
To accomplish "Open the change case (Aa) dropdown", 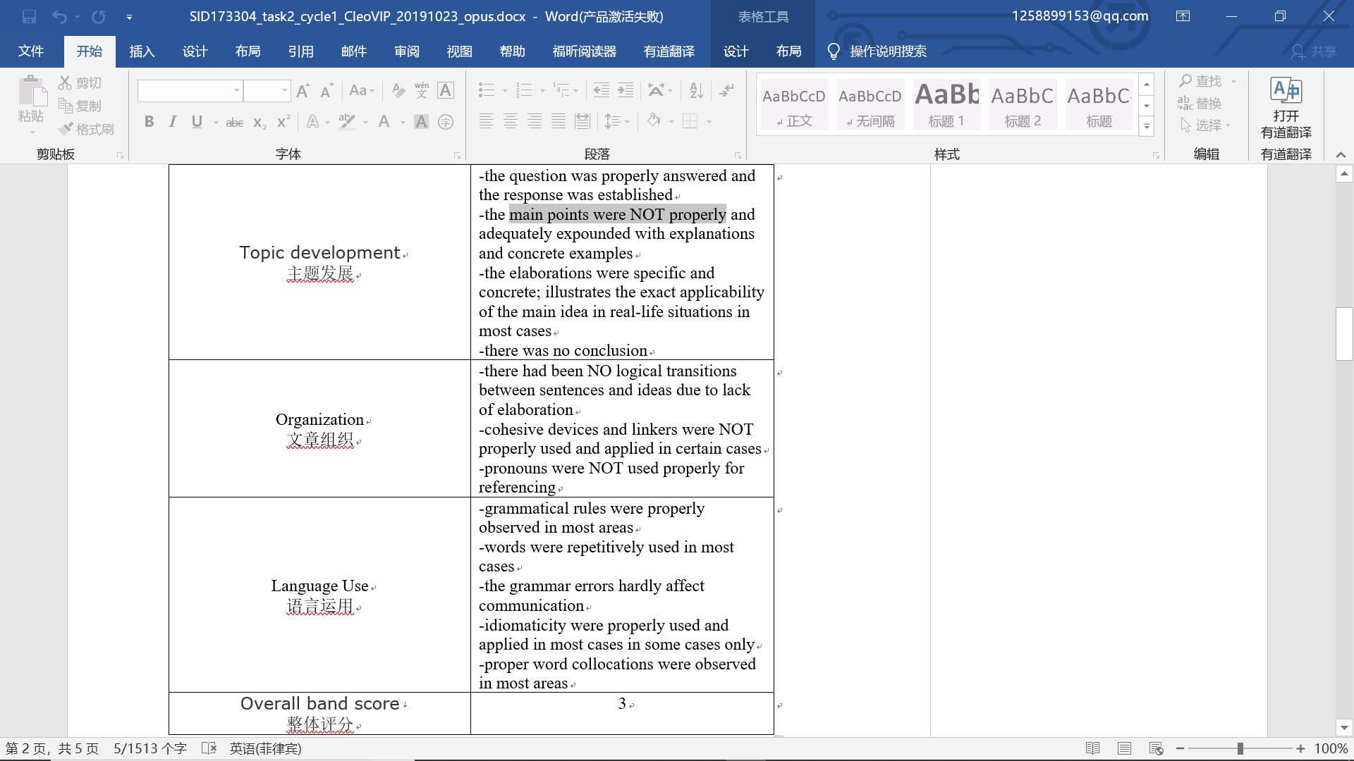I will click(x=362, y=90).
